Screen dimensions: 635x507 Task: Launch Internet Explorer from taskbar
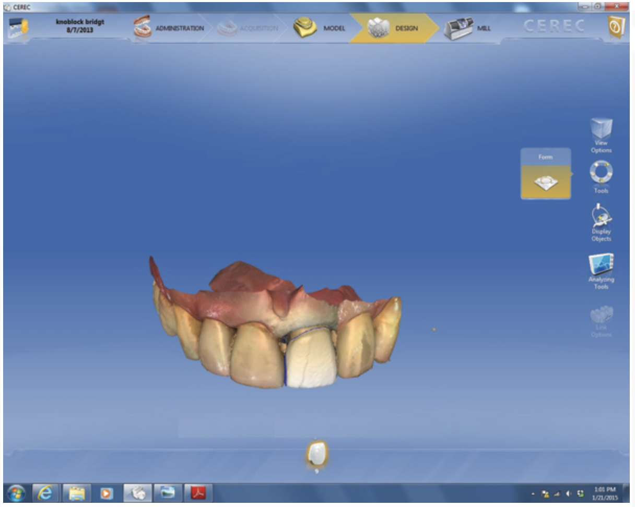pos(46,493)
